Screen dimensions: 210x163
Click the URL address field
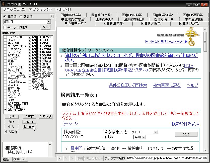[x=167, y=158]
